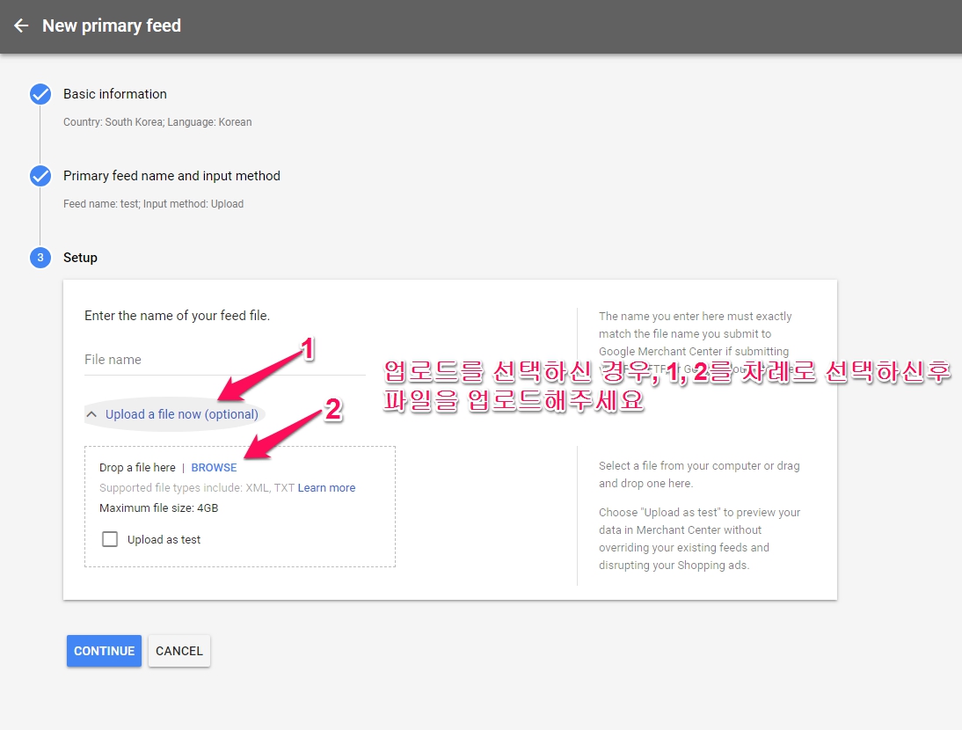Viewport: 962px width, 730px height.
Task: Click the 'Upload as test' label text
Action: coord(164,540)
